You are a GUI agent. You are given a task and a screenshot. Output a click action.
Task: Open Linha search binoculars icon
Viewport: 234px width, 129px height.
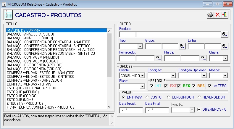pos(225,46)
